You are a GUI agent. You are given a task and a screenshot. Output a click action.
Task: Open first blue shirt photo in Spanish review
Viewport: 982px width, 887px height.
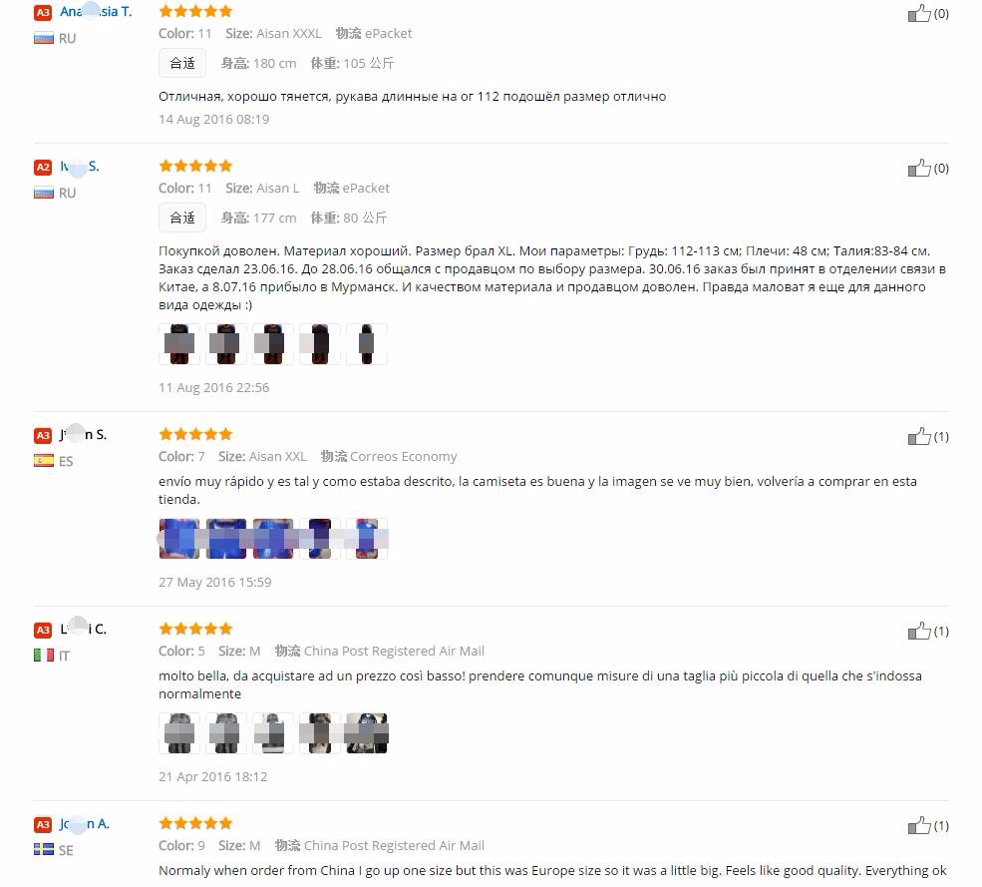click(179, 539)
